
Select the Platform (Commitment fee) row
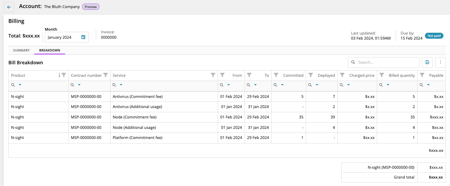coord(137,138)
